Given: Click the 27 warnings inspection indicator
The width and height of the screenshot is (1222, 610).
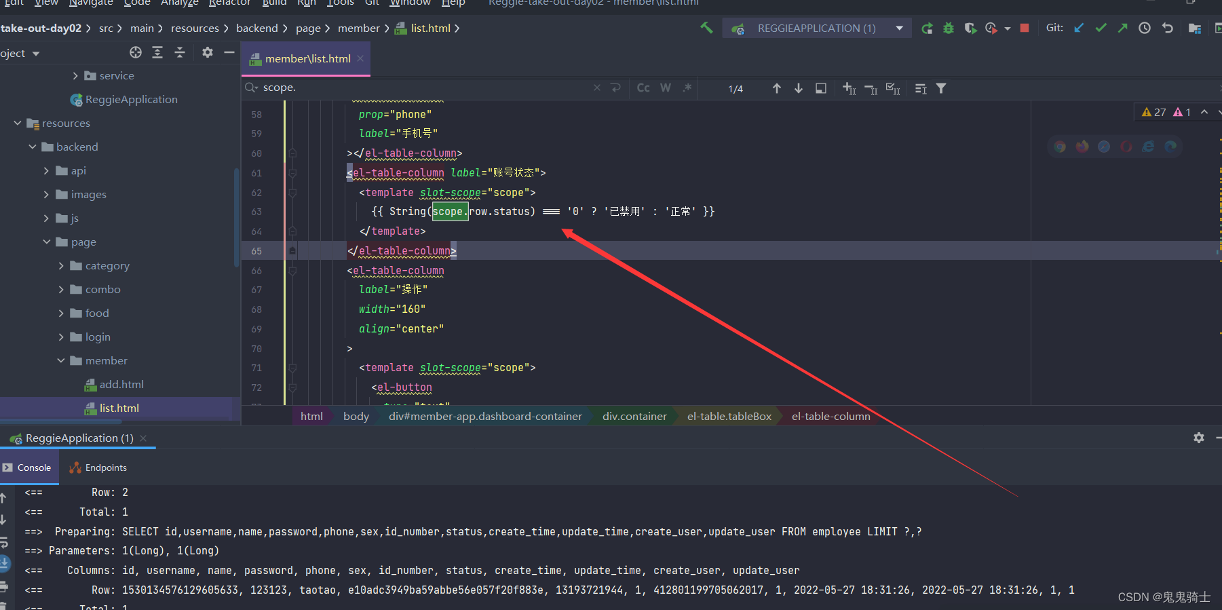Looking at the screenshot, I should pyautogui.click(x=1153, y=112).
